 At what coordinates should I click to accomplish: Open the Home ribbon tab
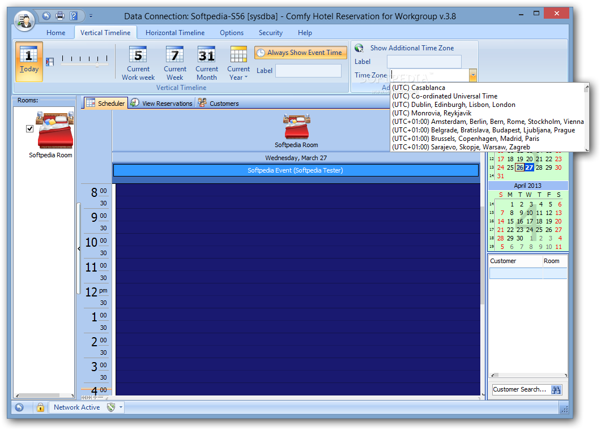coord(56,33)
